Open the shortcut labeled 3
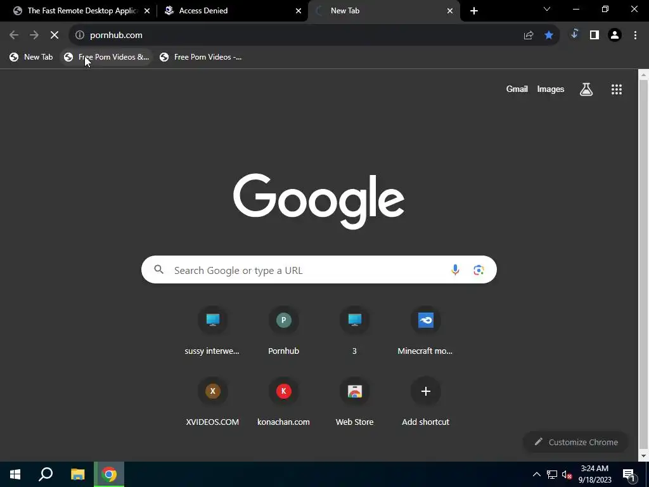The image size is (649, 487). click(x=354, y=330)
